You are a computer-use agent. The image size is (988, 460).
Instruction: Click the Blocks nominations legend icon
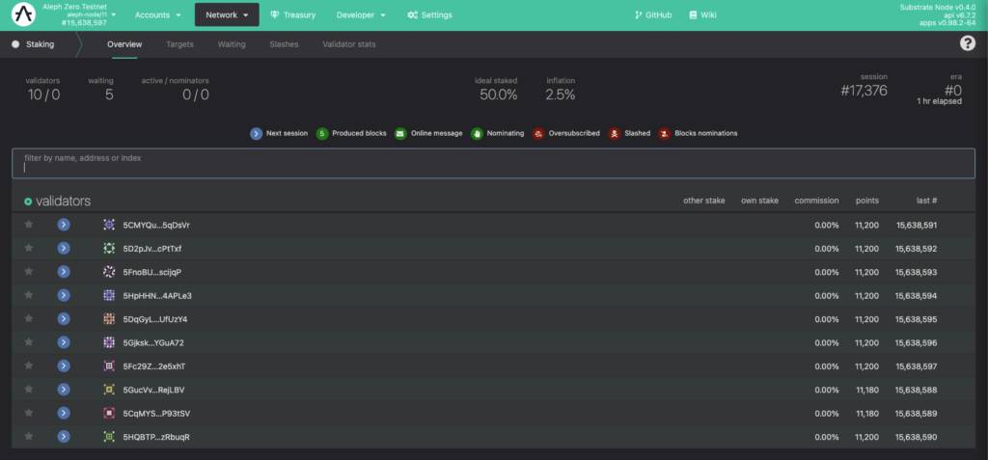pyautogui.click(x=664, y=133)
